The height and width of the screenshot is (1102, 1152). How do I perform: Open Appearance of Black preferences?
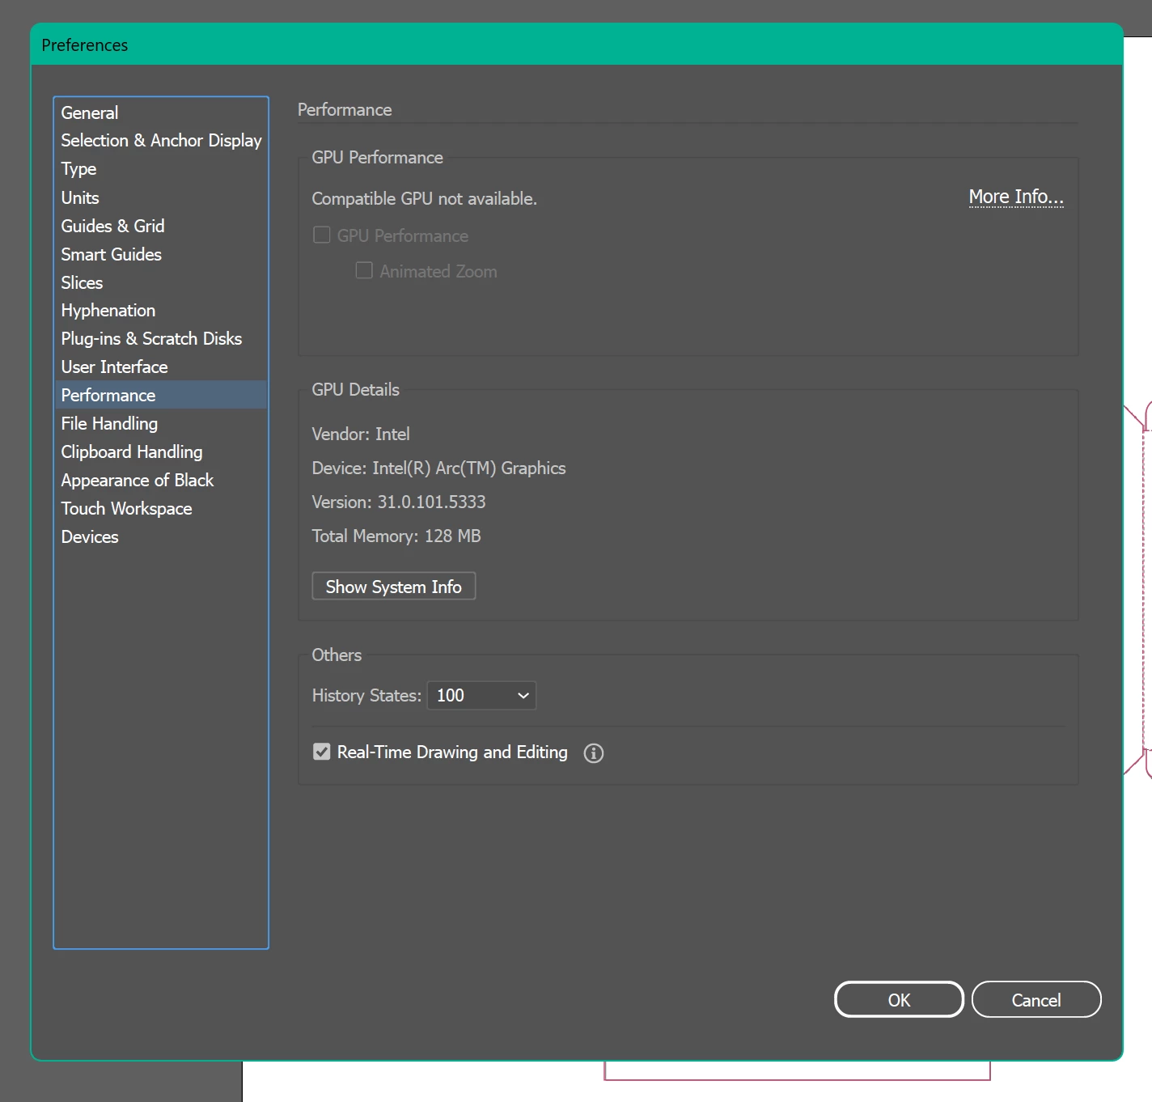click(x=160, y=480)
